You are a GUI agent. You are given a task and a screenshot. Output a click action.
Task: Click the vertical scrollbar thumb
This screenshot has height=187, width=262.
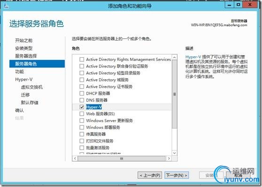click(x=175, y=94)
